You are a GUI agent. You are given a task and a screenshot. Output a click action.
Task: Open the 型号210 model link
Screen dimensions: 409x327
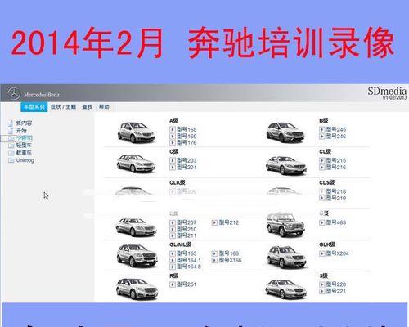click(187, 229)
